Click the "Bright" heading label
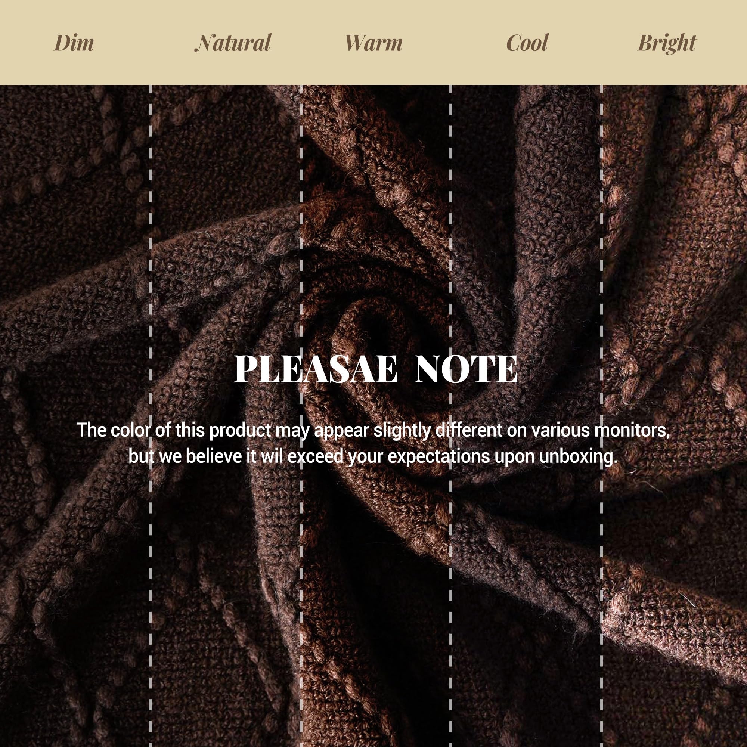The width and height of the screenshot is (747, 747). pos(667,43)
